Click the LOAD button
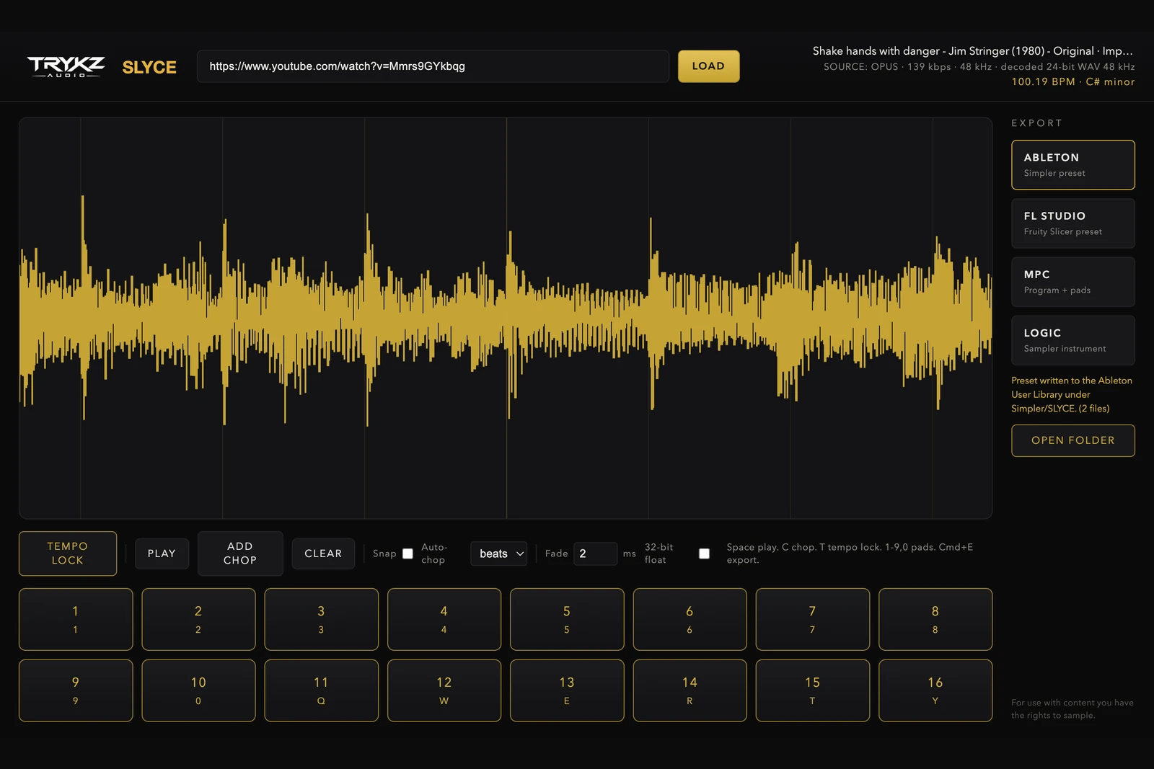This screenshot has width=1154, height=769. tap(708, 66)
